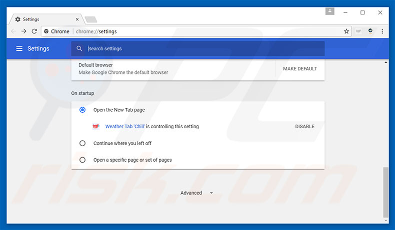Click the scrollbar up arrow
The width and height of the screenshot is (395, 230).
pyautogui.click(x=385, y=62)
